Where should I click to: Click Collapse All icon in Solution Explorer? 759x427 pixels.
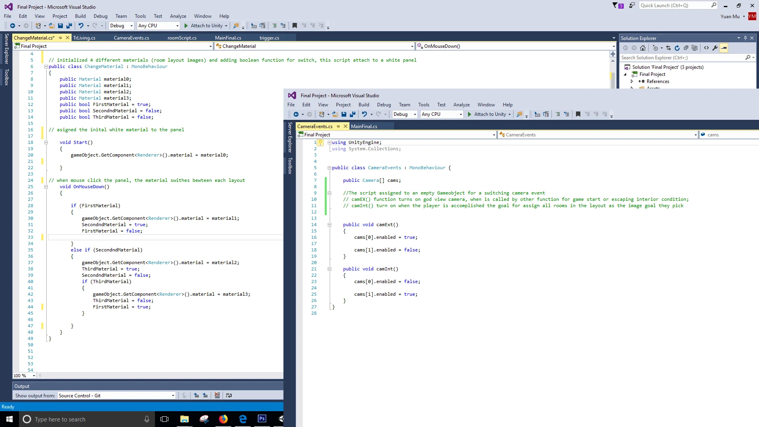point(686,48)
